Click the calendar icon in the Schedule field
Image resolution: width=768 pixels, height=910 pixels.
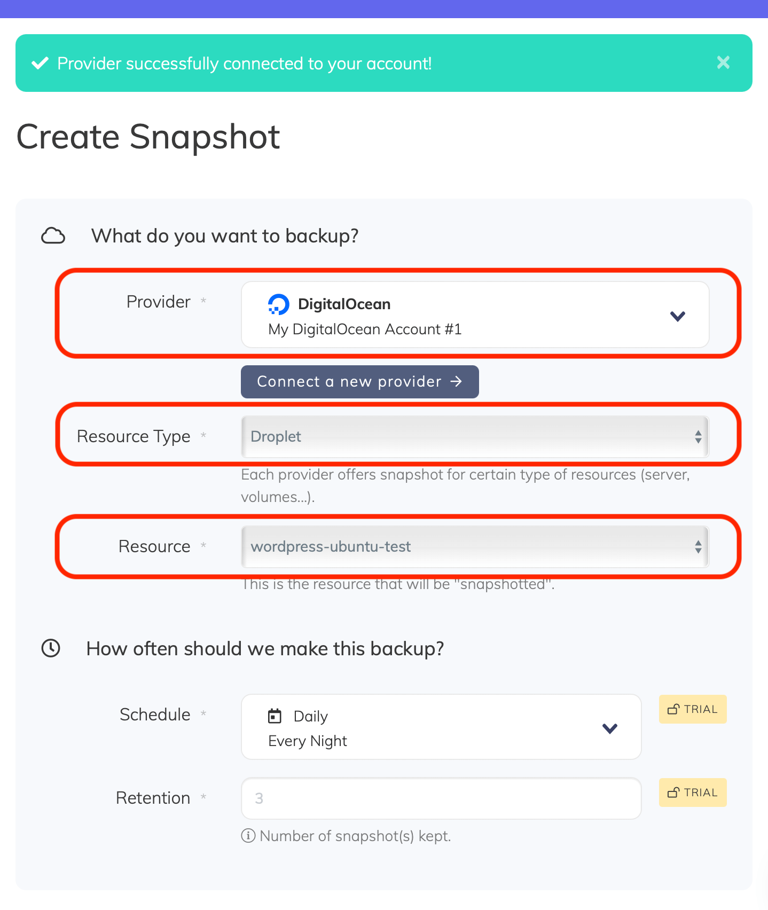[x=275, y=716]
